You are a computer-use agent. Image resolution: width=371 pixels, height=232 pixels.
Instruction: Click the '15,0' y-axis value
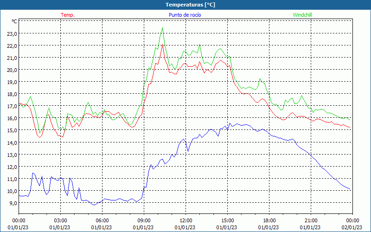[12, 130]
